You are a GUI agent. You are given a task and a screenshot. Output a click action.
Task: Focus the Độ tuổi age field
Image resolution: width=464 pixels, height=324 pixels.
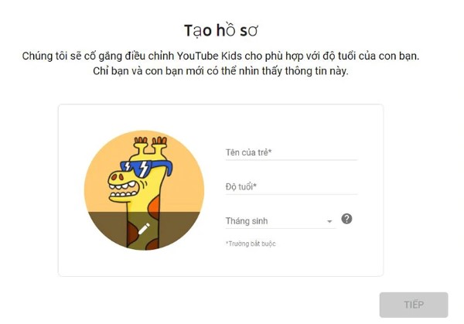coord(292,187)
